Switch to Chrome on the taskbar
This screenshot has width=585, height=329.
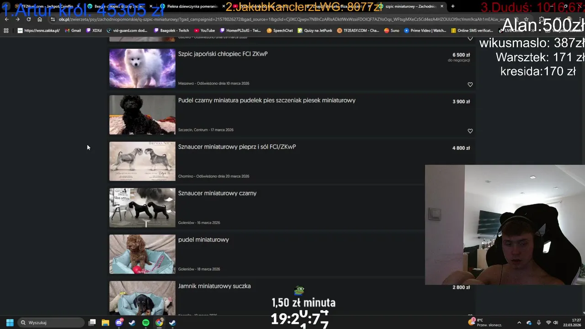tap(159, 323)
